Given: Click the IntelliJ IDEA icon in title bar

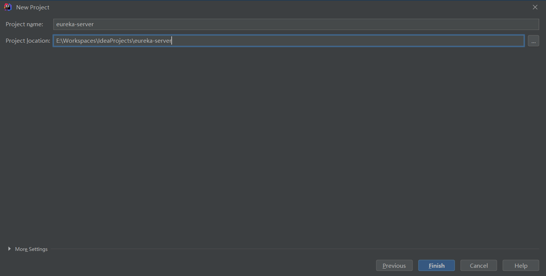Looking at the screenshot, I should coord(8,7).
